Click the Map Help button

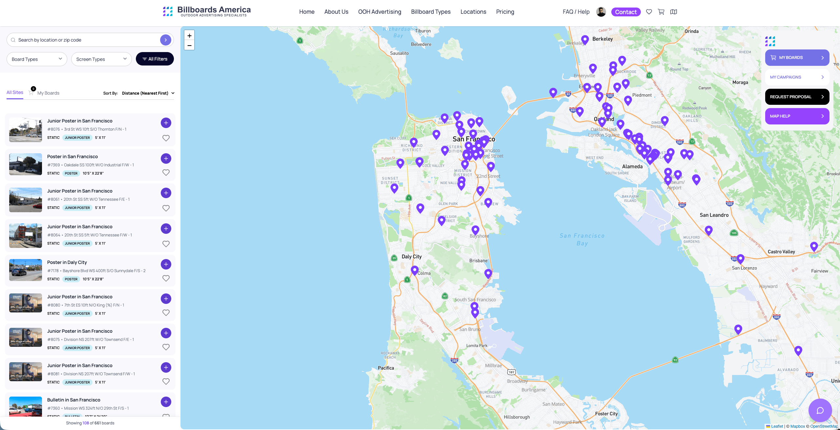(797, 116)
